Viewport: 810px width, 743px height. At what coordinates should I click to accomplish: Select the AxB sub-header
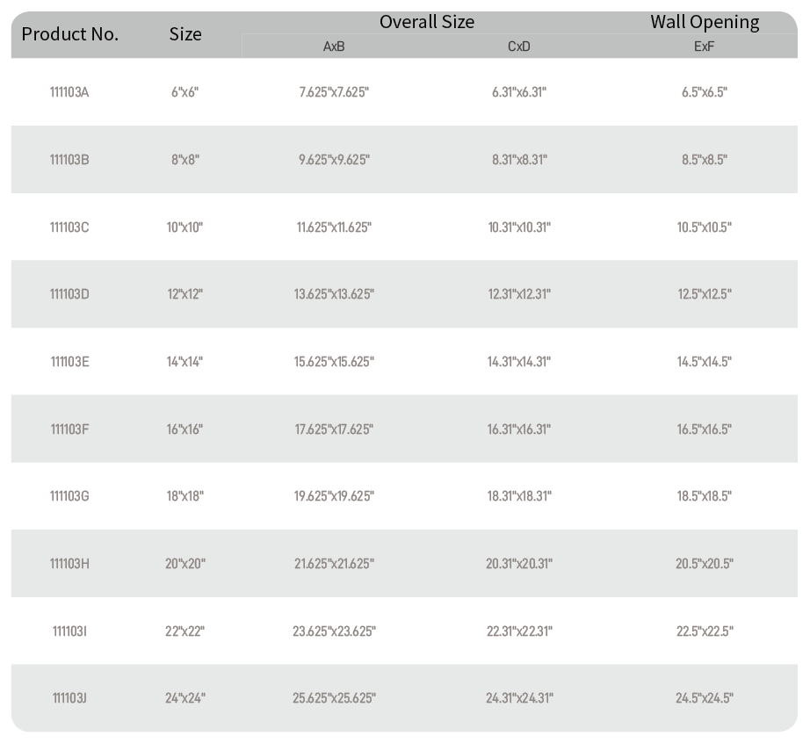point(334,47)
